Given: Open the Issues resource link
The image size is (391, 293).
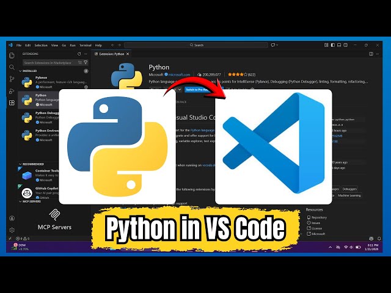Looking at the screenshot, I should (x=313, y=223).
